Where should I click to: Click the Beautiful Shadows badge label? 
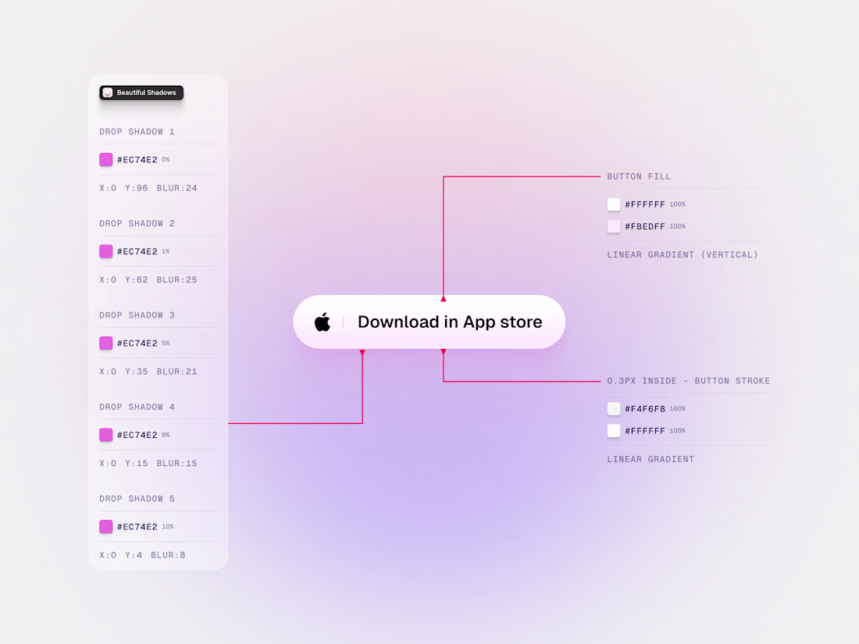click(x=146, y=93)
